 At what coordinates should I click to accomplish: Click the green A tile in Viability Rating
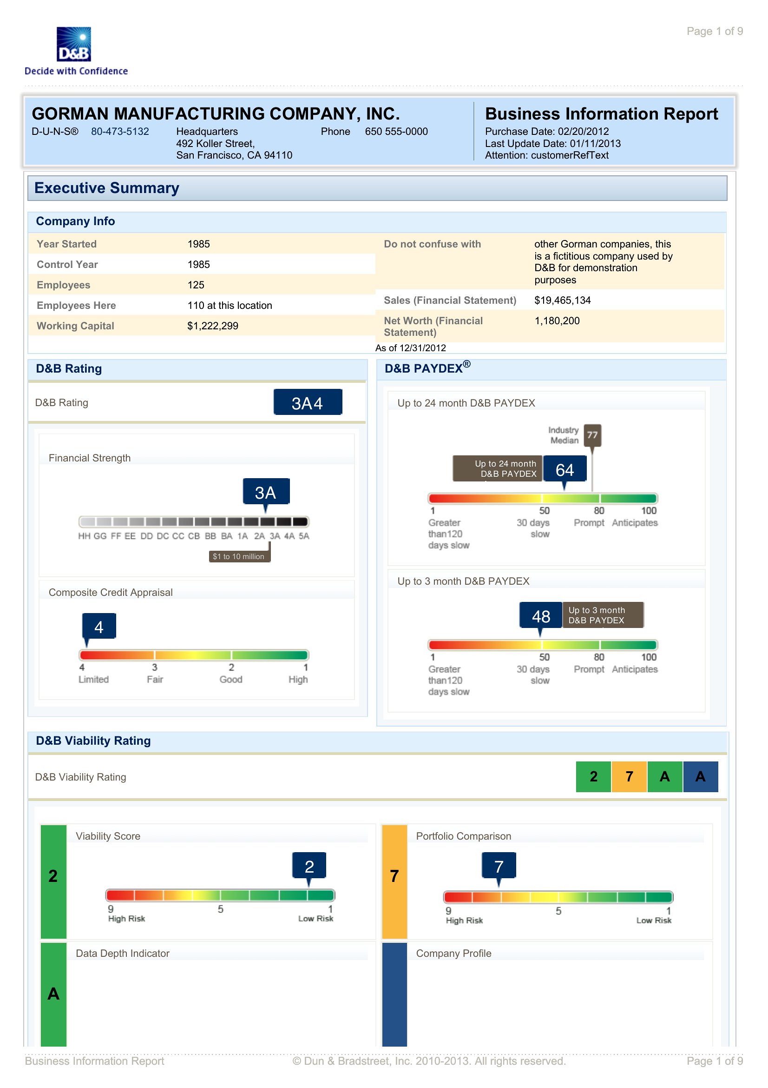pos(665,777)
